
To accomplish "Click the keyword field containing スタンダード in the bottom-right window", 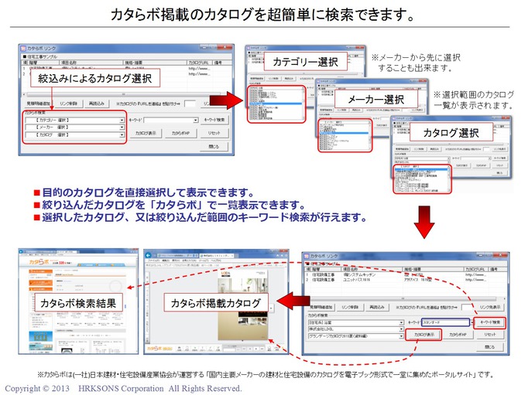I will click(x=445, y=322).
